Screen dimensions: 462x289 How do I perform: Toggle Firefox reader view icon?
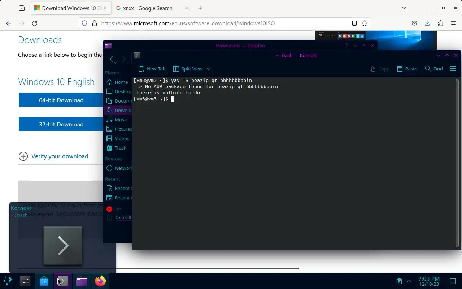coord(354,23)
